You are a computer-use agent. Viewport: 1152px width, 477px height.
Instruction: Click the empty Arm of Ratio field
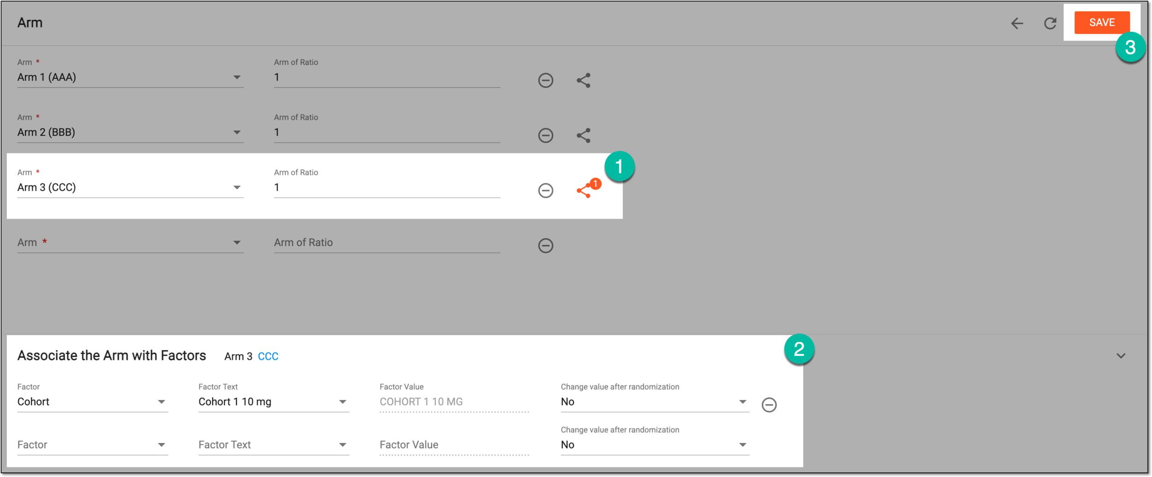387,242
